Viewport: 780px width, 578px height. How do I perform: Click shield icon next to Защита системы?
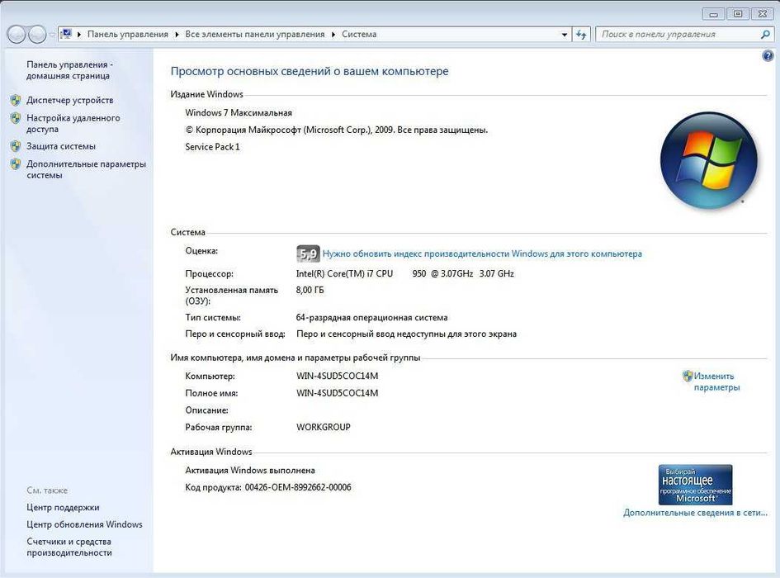click(16, 146)
